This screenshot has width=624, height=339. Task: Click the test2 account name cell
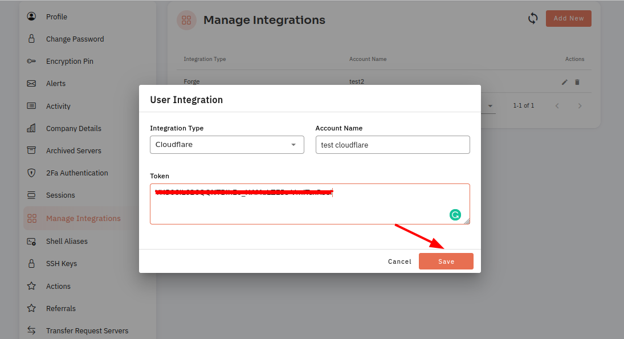pos(357,81)
